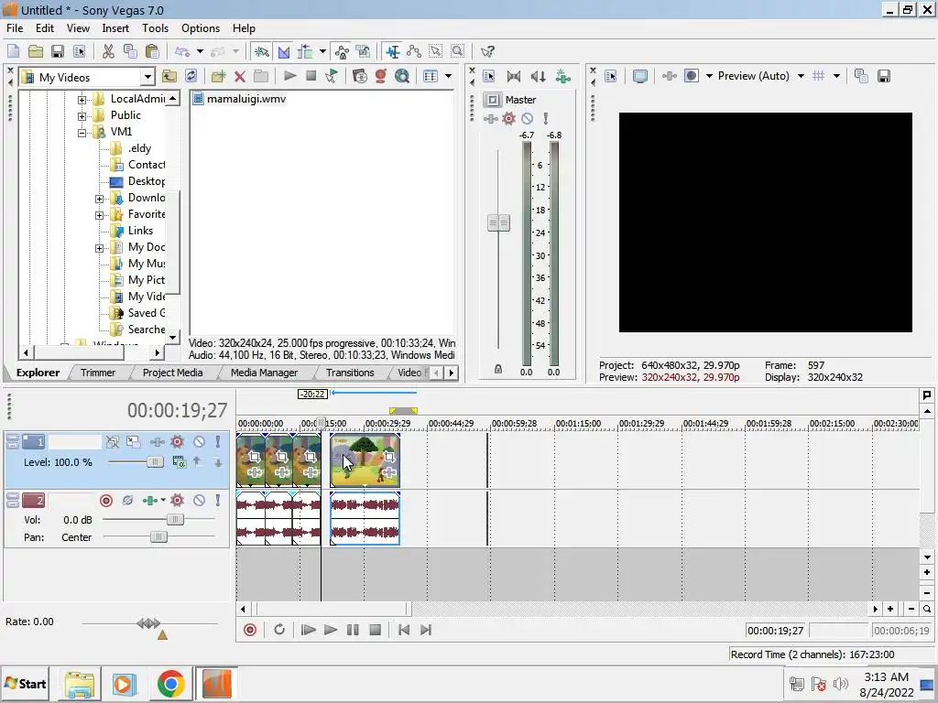This screenshot has height=703, width=938.
Task: Open the My Videos location dropdown
Action: click(147, 77)
